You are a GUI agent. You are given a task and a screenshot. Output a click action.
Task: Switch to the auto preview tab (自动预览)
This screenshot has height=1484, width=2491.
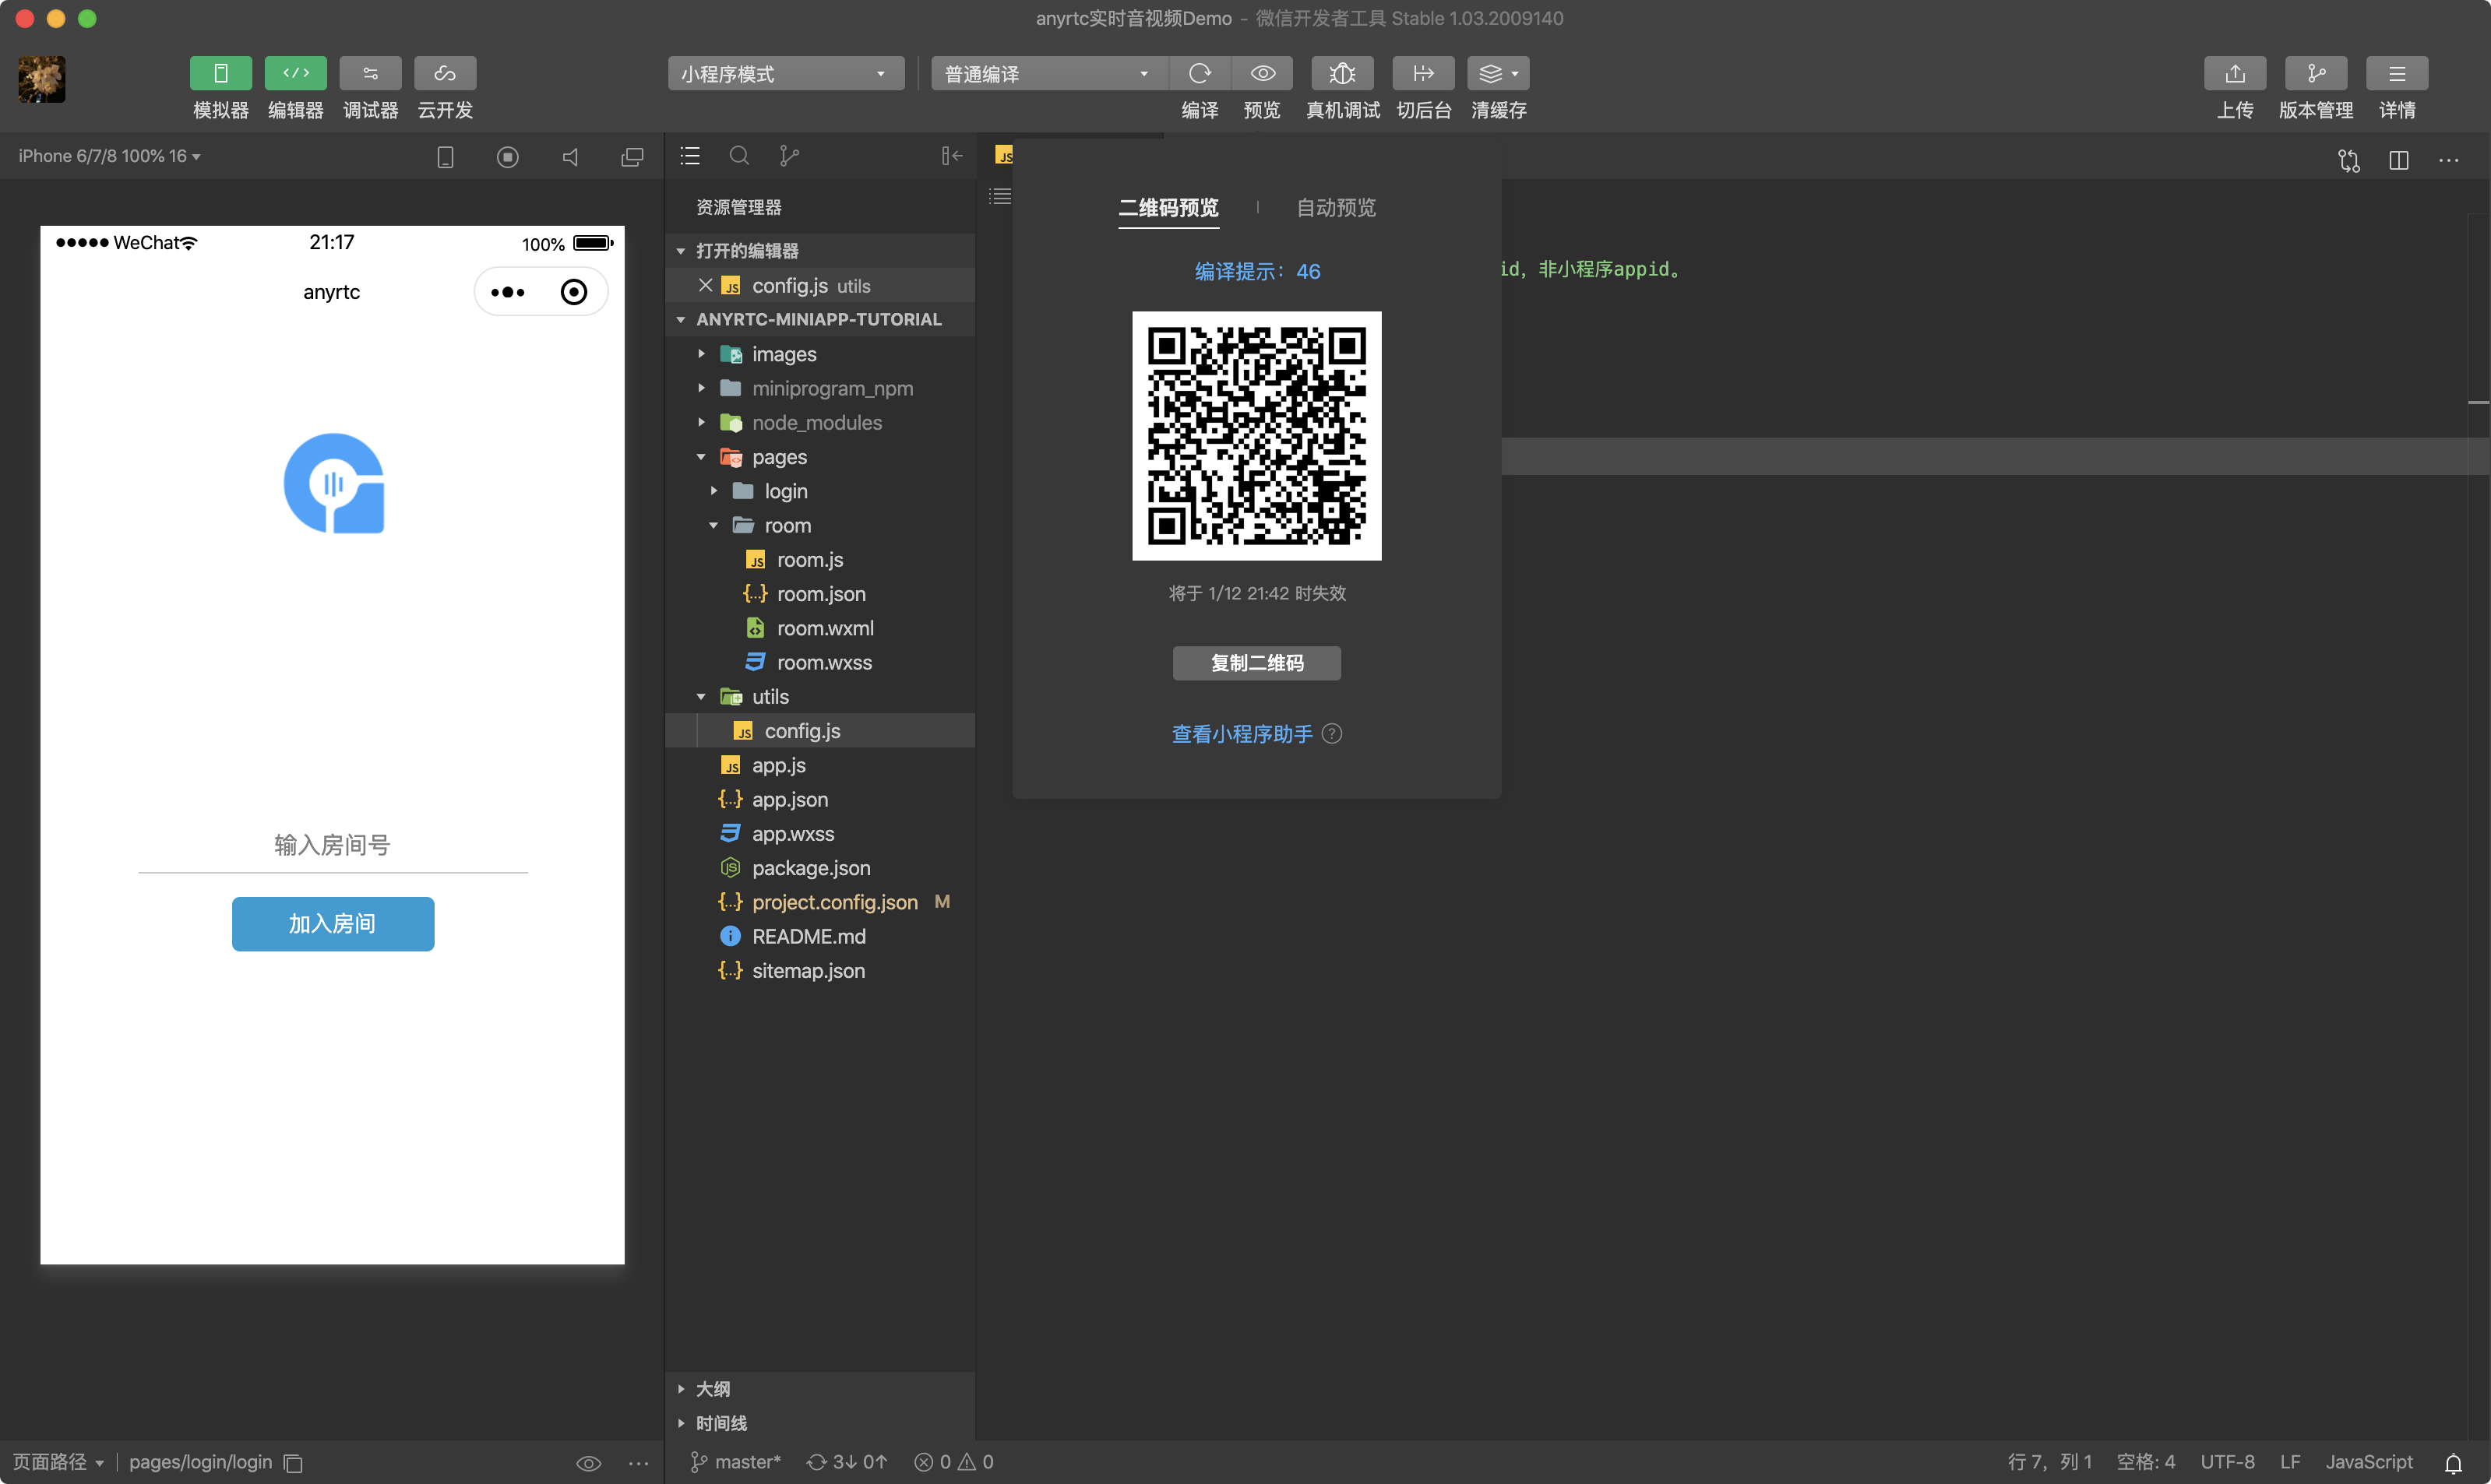coord(1336,208)
